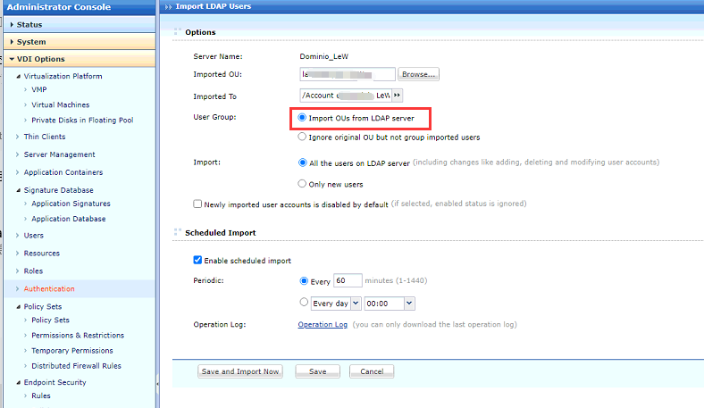Expand the Status section

(x=80, y=24)
